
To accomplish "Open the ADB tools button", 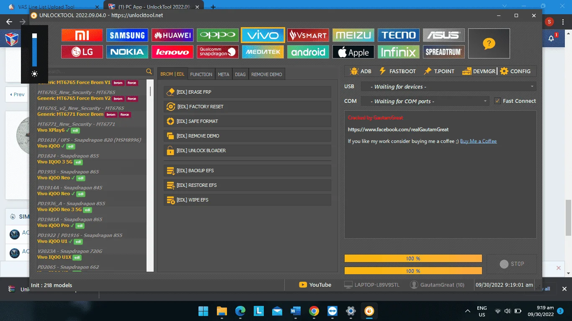I will click(361, 71).
